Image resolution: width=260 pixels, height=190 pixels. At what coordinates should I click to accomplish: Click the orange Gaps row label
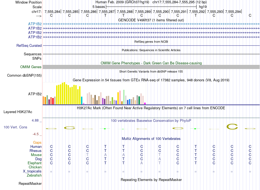pyautogui.click(x=37, y=143)
